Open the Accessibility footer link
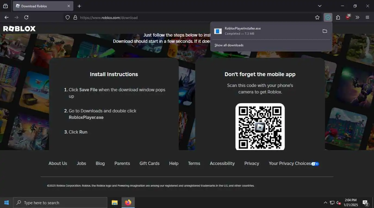The height and width of the screenshot is (208, 374). point(222,164)
